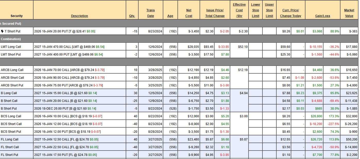360x159 pixels.
Task: Click Upper Stop Limit cell for LMT Long Call
Action: coord(269,47)
